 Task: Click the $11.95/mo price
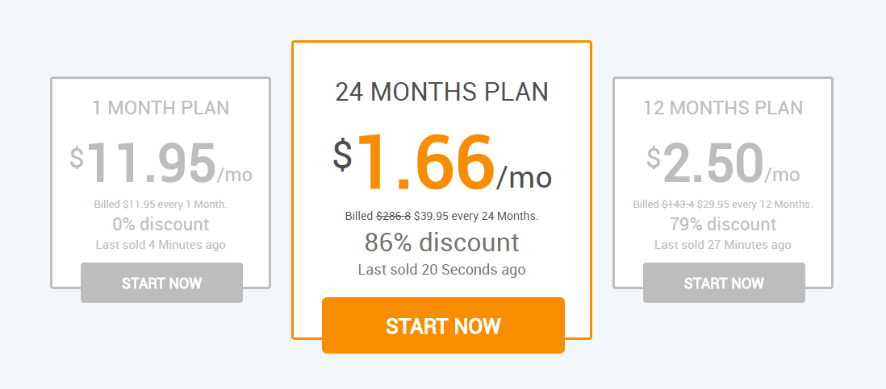point(161,163)
